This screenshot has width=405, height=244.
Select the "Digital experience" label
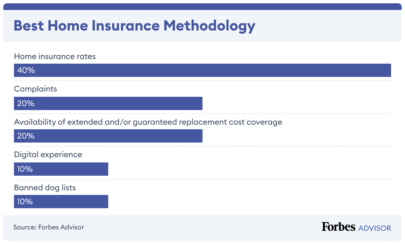(x=48, y=154)
